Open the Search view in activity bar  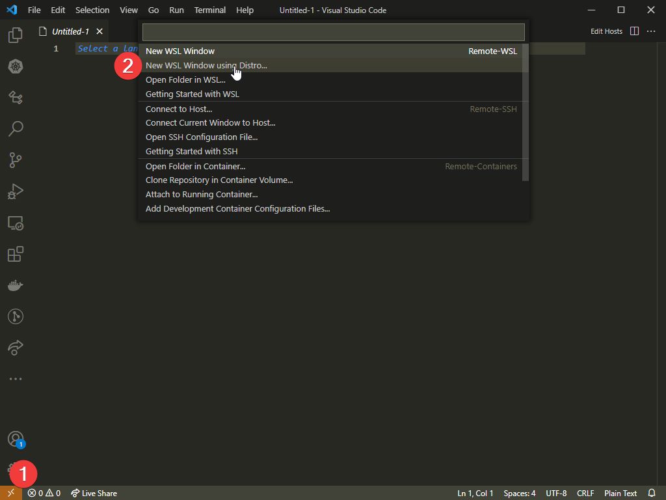[16, 129]
